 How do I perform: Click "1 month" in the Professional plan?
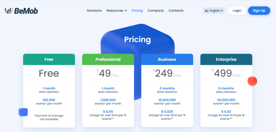click(108, 88)
